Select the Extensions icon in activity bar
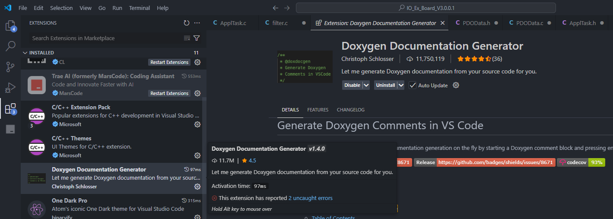613x219 pixels. pyautogui.click(x=10, y=108)
